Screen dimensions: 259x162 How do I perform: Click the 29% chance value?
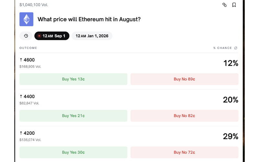(231, 136)
